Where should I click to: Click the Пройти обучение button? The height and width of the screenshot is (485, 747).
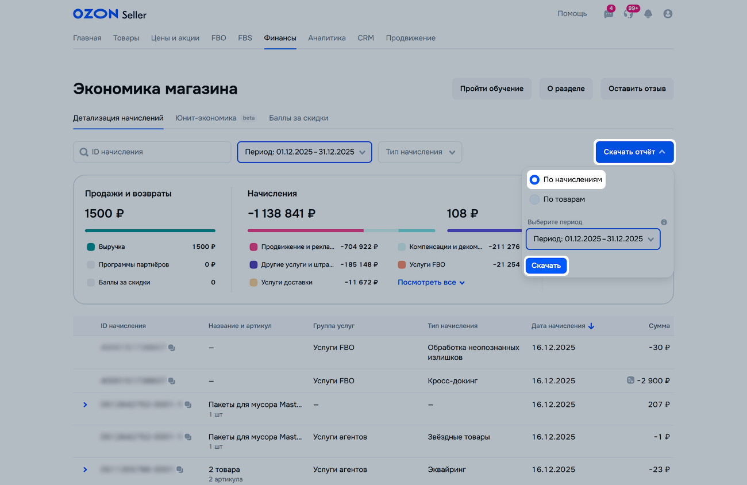491,89
